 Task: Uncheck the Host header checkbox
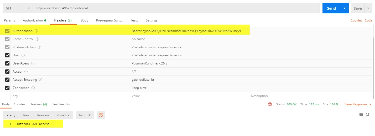[x=7, y=55]
